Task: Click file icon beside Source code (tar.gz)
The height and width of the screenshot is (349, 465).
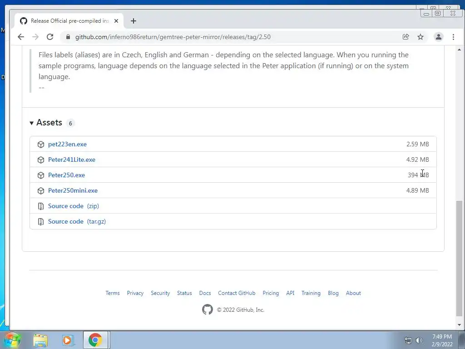Action: click(41, 221)
